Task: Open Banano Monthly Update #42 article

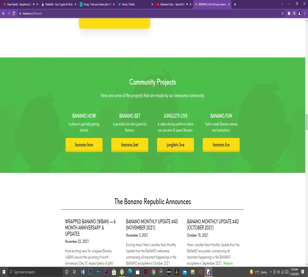Action: [x=213, y=224]
